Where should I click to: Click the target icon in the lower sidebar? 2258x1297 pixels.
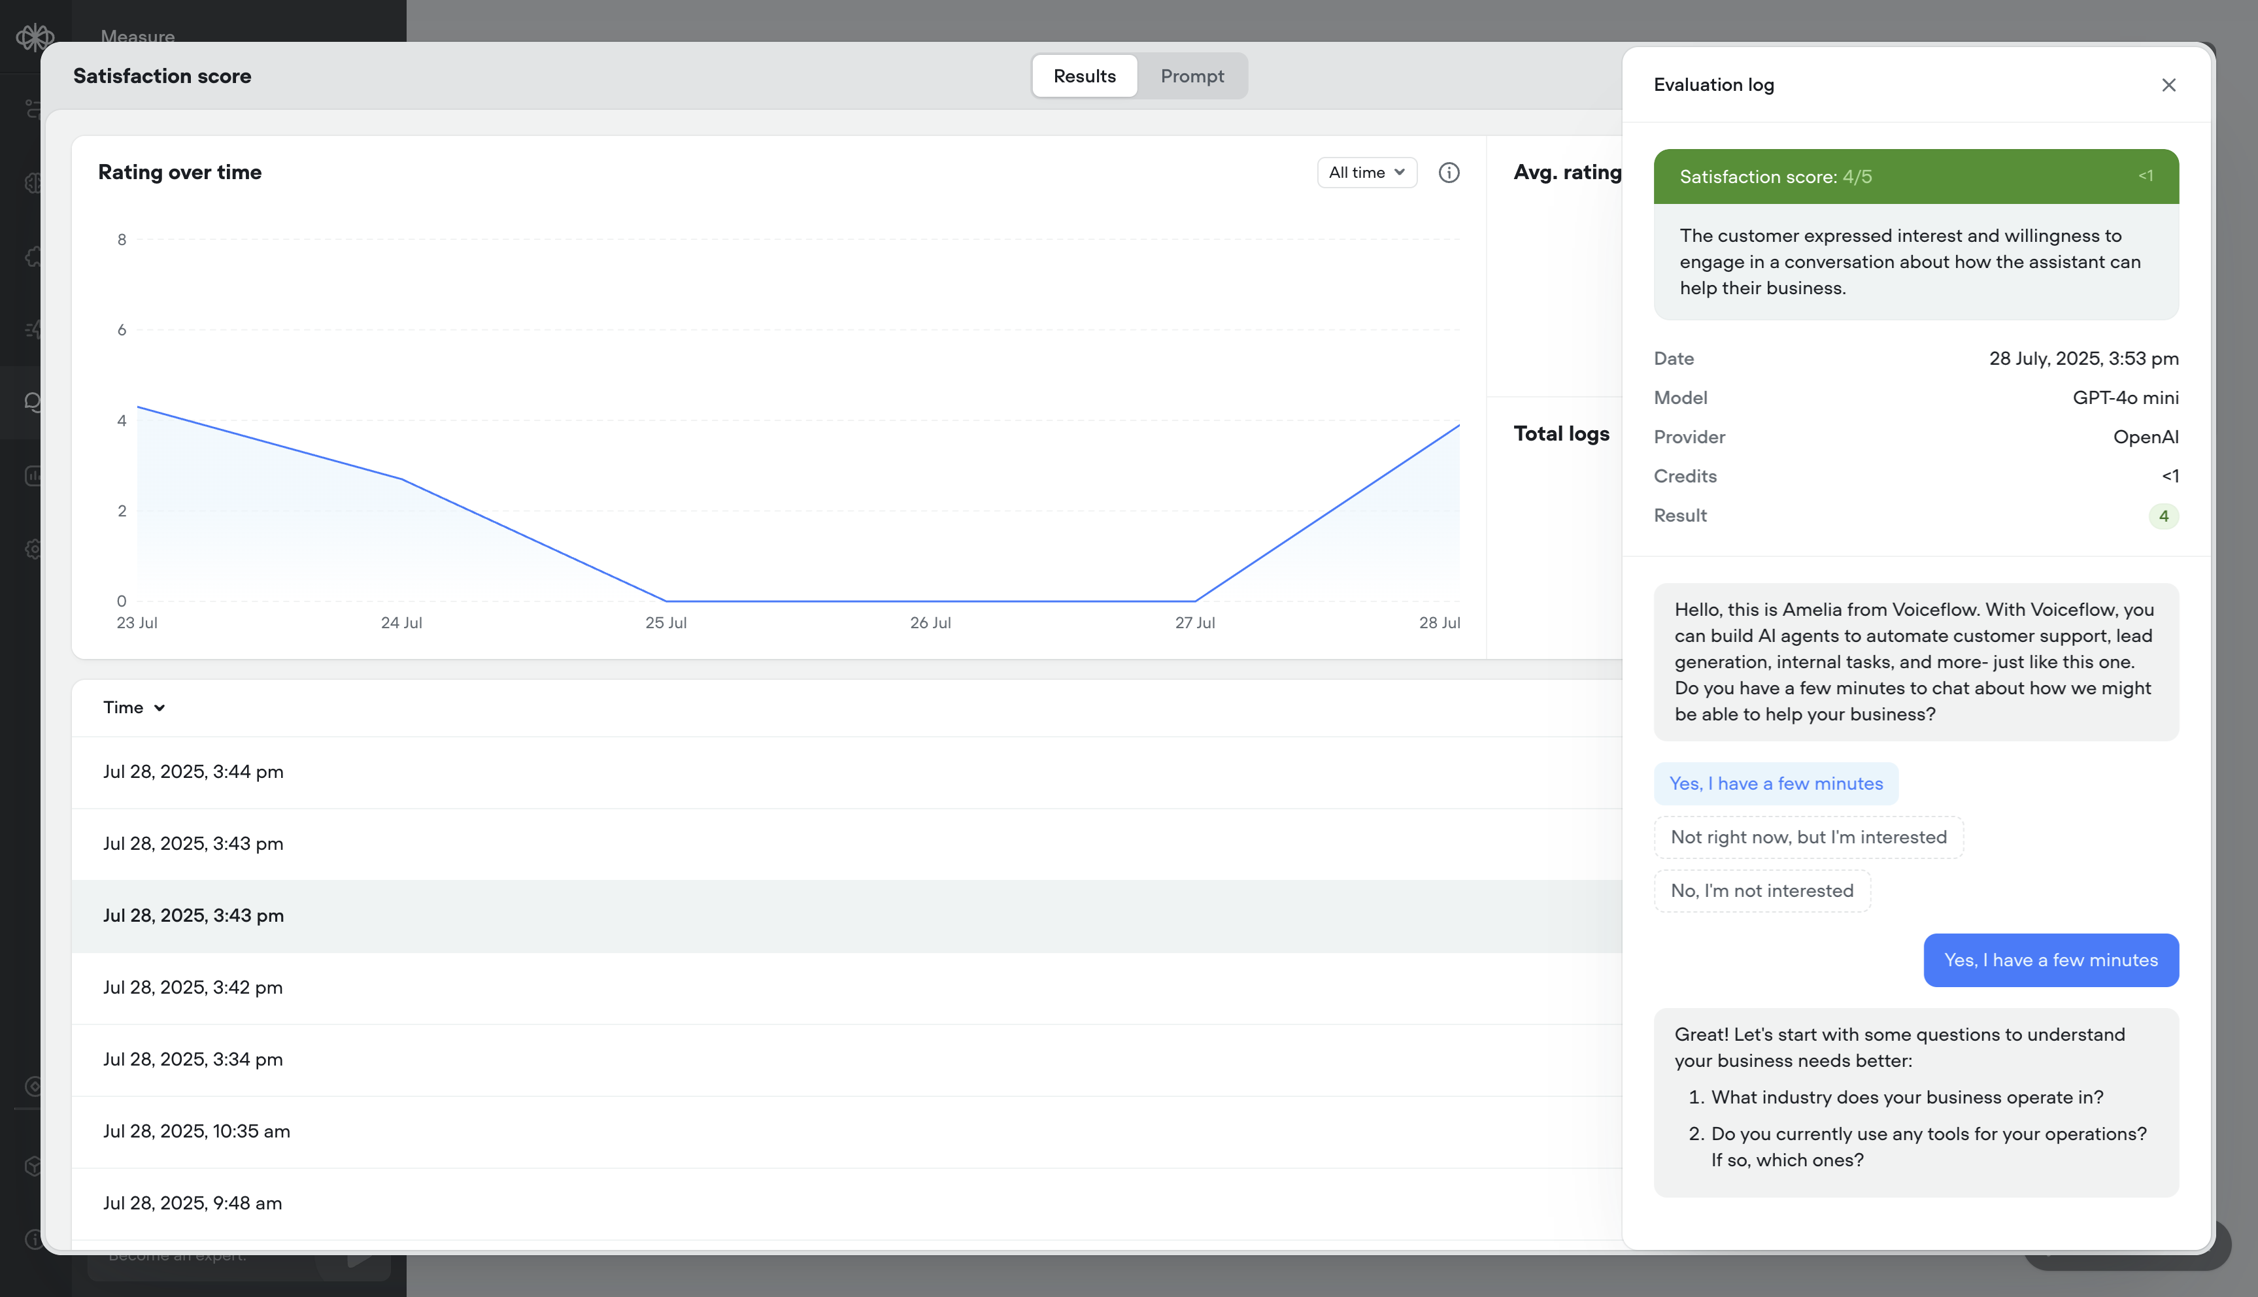coord(33,1086)
